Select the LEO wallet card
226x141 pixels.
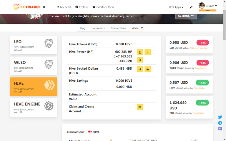pyautogui.click(x=34, y=45)
